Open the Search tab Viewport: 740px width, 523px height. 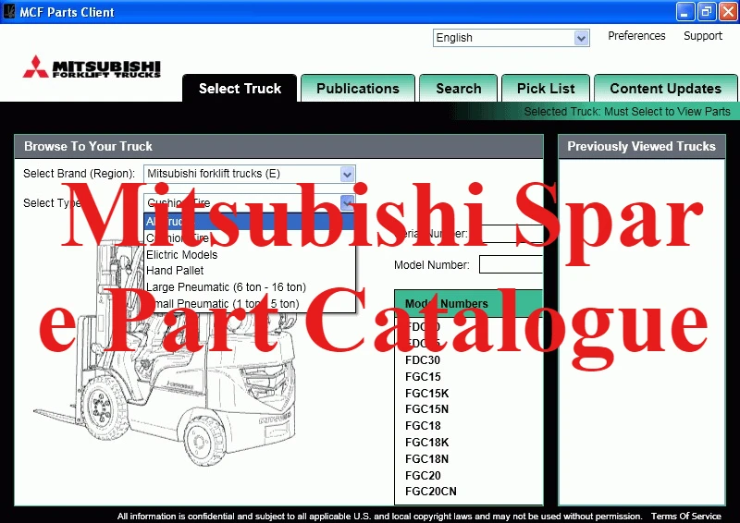tap(458, 88)
